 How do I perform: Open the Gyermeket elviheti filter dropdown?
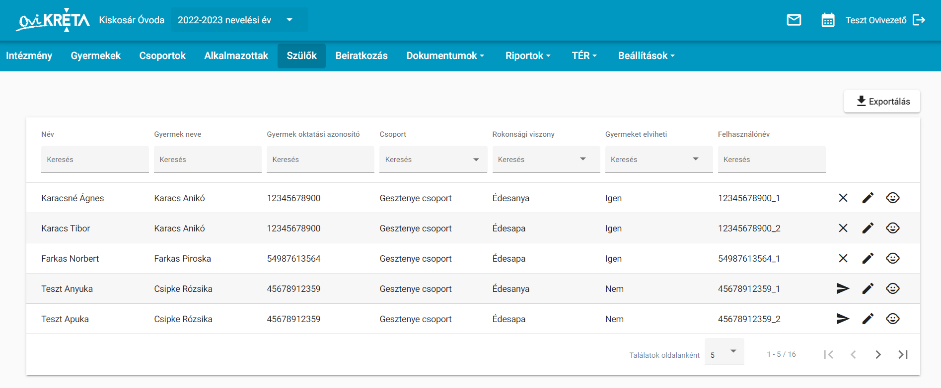659,159
